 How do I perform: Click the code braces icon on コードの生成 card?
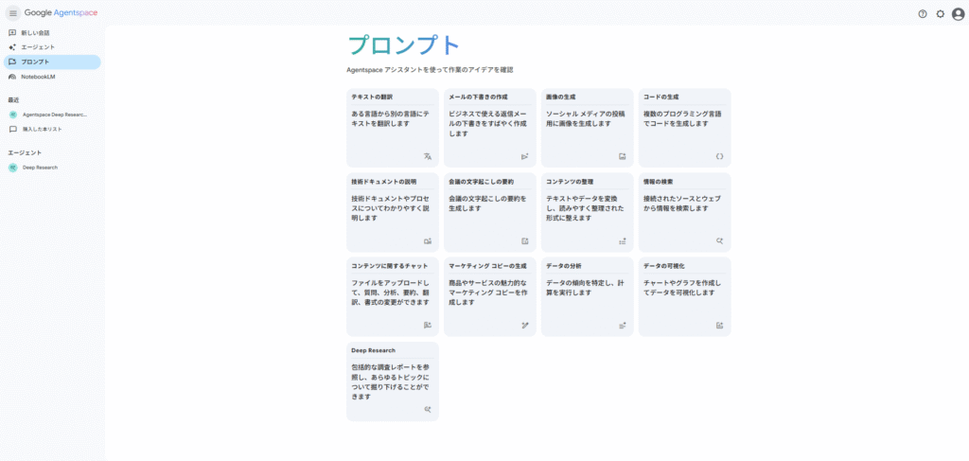[x=719, y=157]
